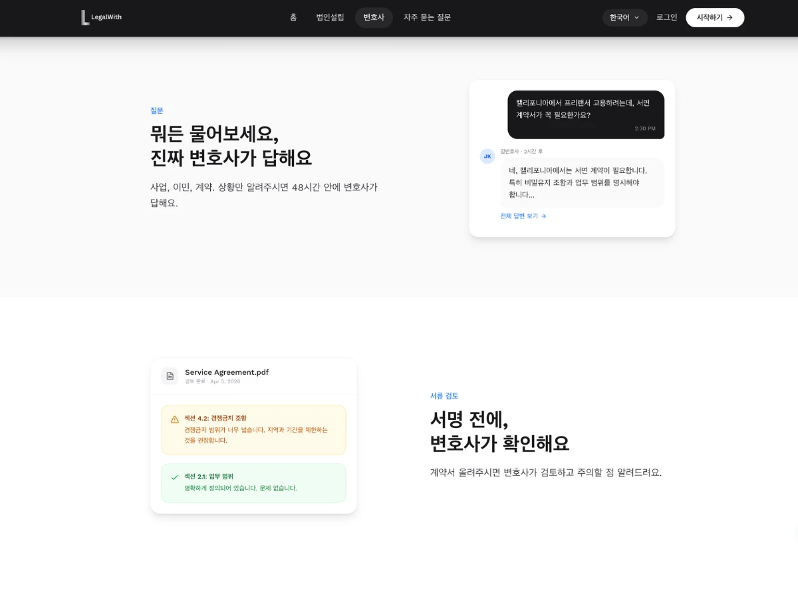Open the 홈 navigation item
The image size is (798, 599).
click(x=293, y=17)
